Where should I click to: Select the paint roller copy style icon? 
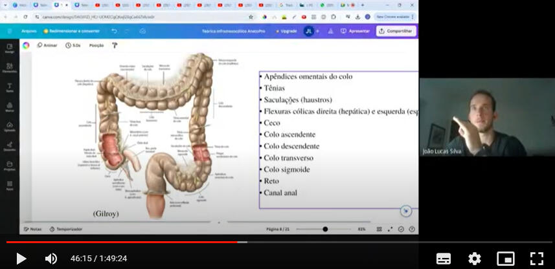tap(115, 45)
